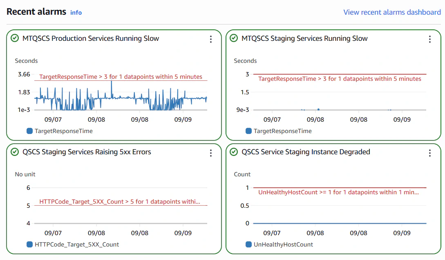Toggle TargetResponseTime legend swatch in Production chart
This screenshot has width=445, height=260.
coord(29,131)
